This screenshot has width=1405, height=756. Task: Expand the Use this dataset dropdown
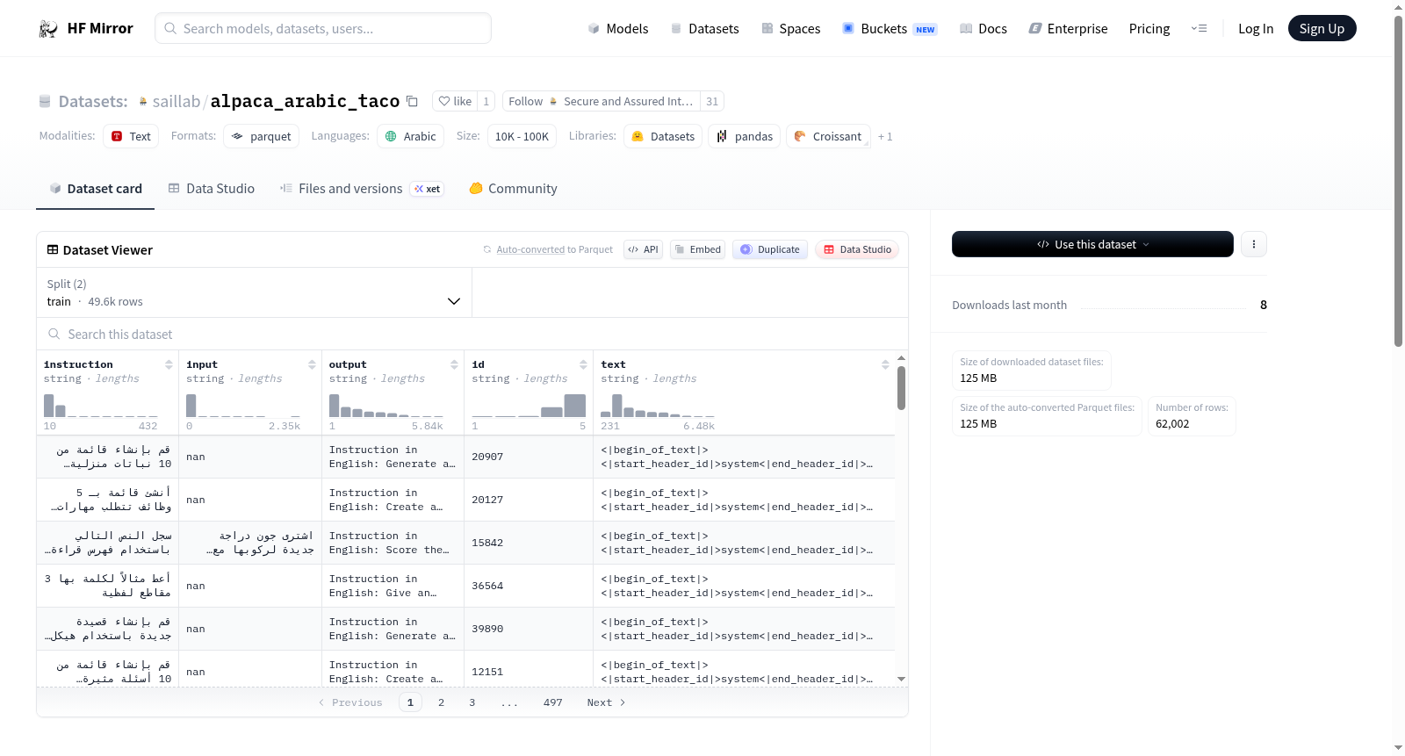(x=1092, y=244)
